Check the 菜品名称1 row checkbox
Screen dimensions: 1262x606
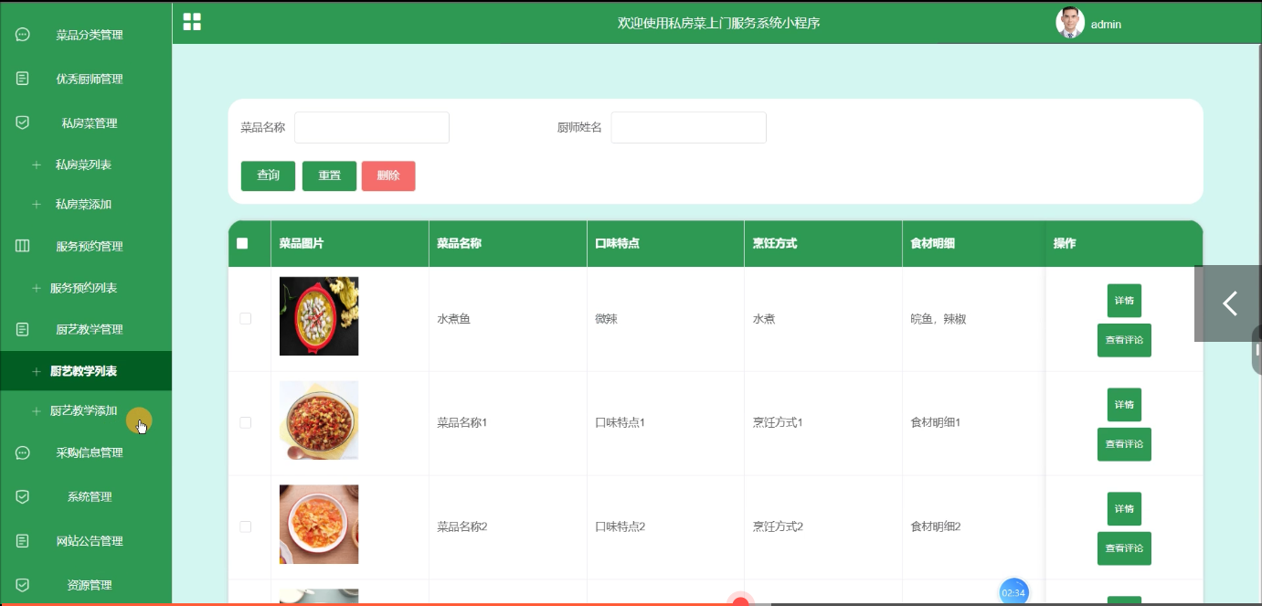click(245, 422)
